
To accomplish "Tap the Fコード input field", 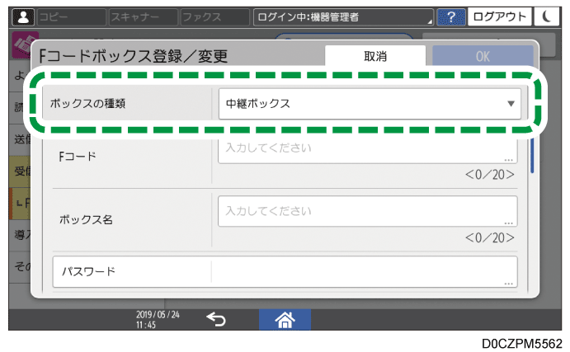I will point(368,149).
